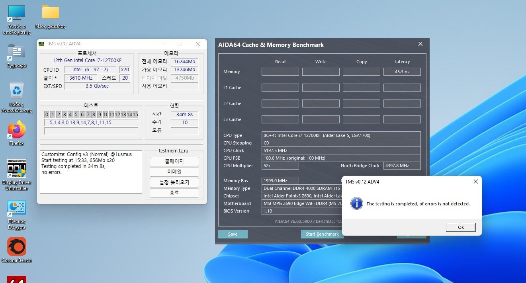Image resolution: width=526 pixels, height=283 pixels.
Task: Click the CPU Stepping value C0
Action: tap(341, 143)
